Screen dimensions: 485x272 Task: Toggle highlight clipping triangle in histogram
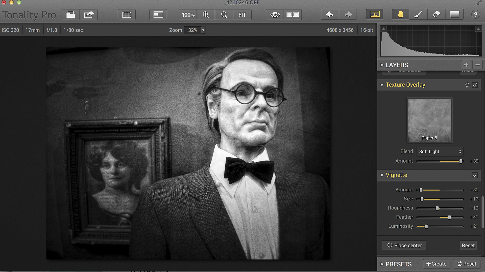(x=478, y=29)
